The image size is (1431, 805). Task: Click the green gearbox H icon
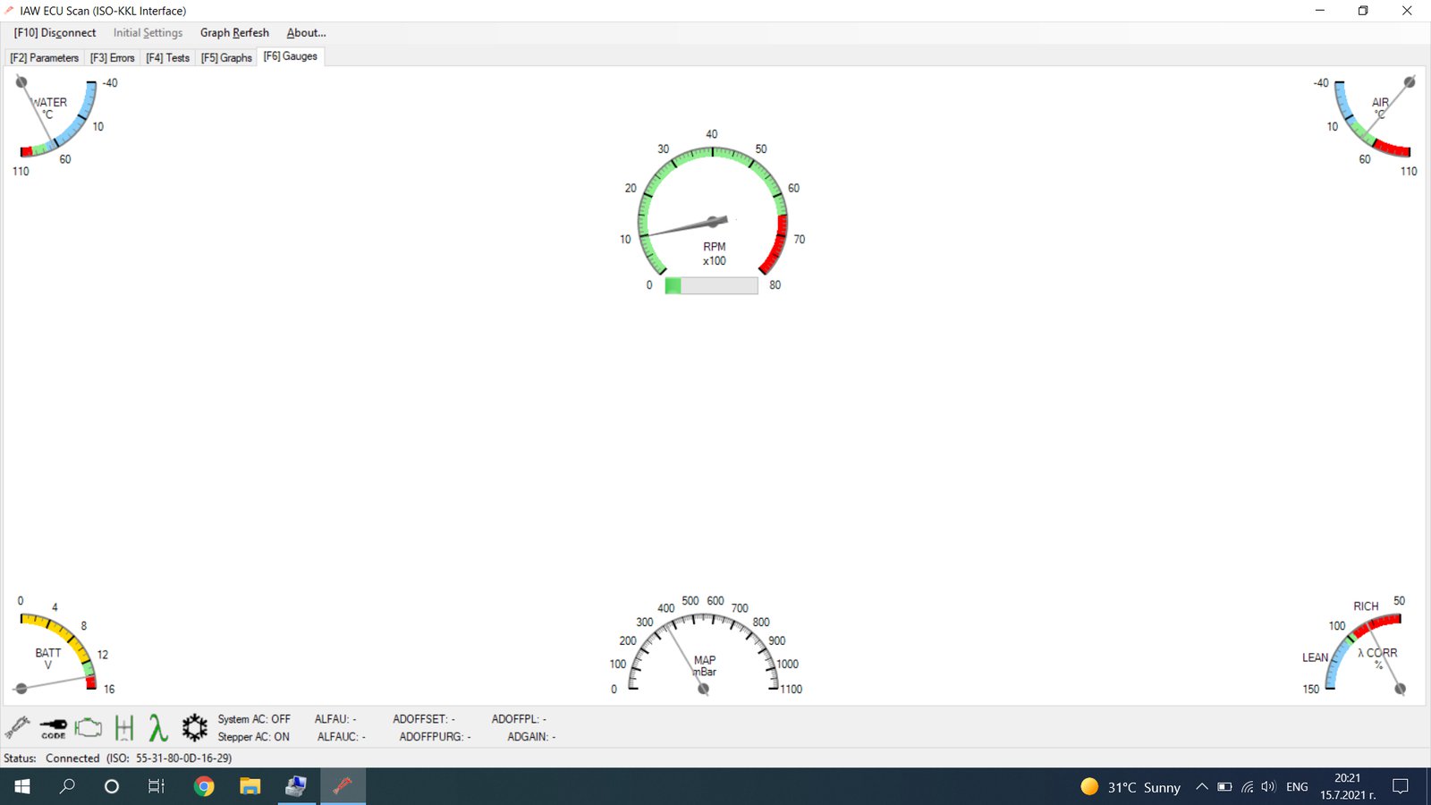(x=124, y=728)
